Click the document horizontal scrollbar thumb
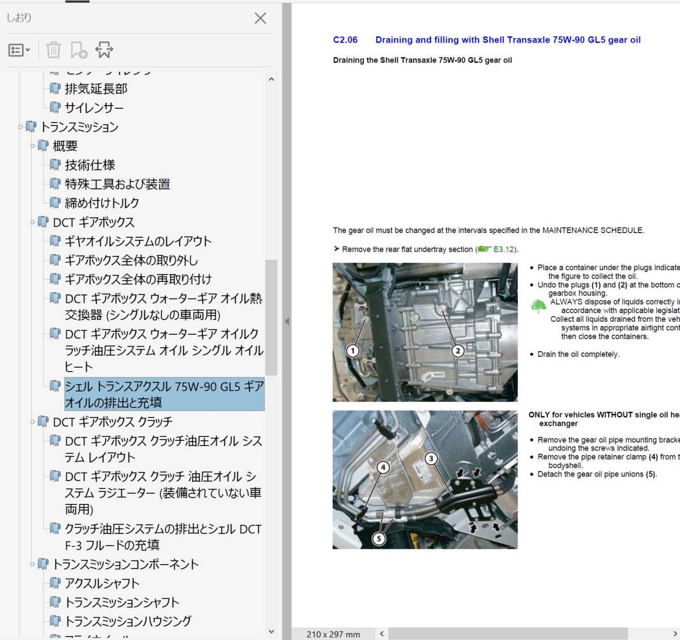 [508, 634]
